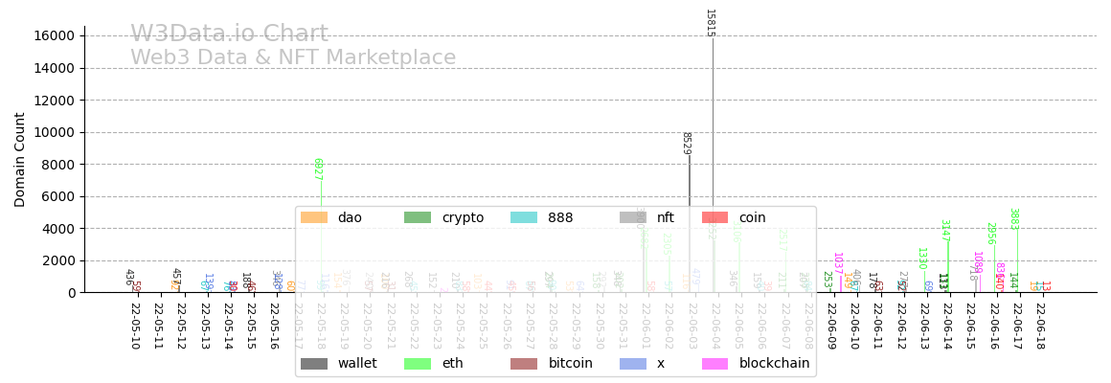The height and width of the screenshot is (383, 1111).
Task: Click the 16000 y-axis tick label
Action: coord(55,36)
